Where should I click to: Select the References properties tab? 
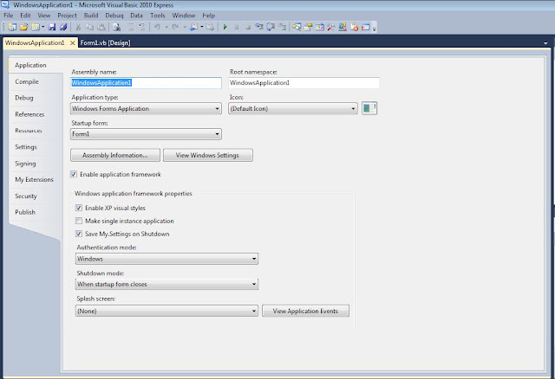click(x=29, y=114)
